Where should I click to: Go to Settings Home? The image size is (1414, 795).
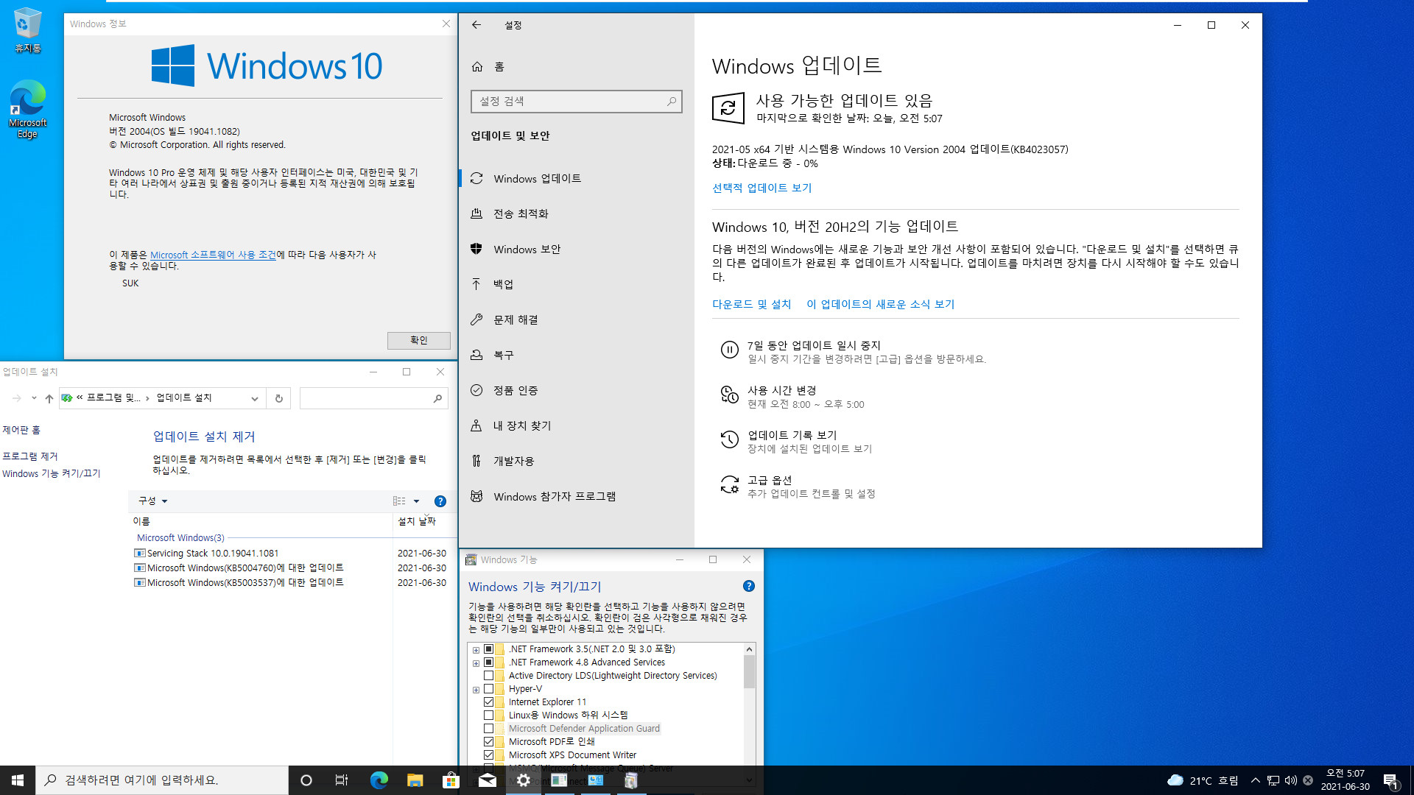point(488,67)
